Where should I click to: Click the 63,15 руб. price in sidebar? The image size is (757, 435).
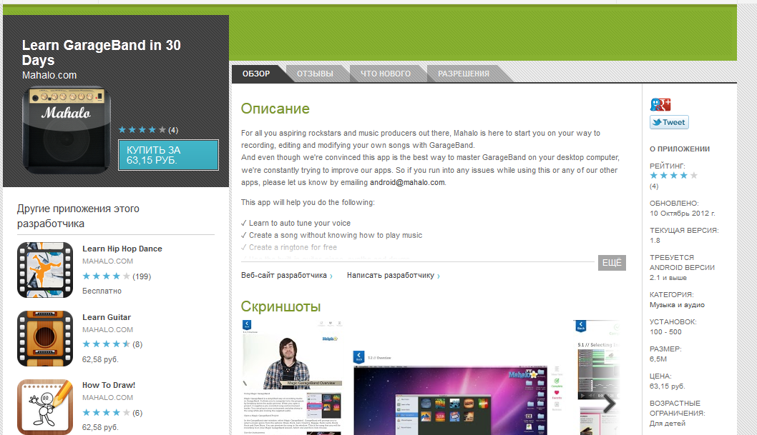[x=667, y=386]
